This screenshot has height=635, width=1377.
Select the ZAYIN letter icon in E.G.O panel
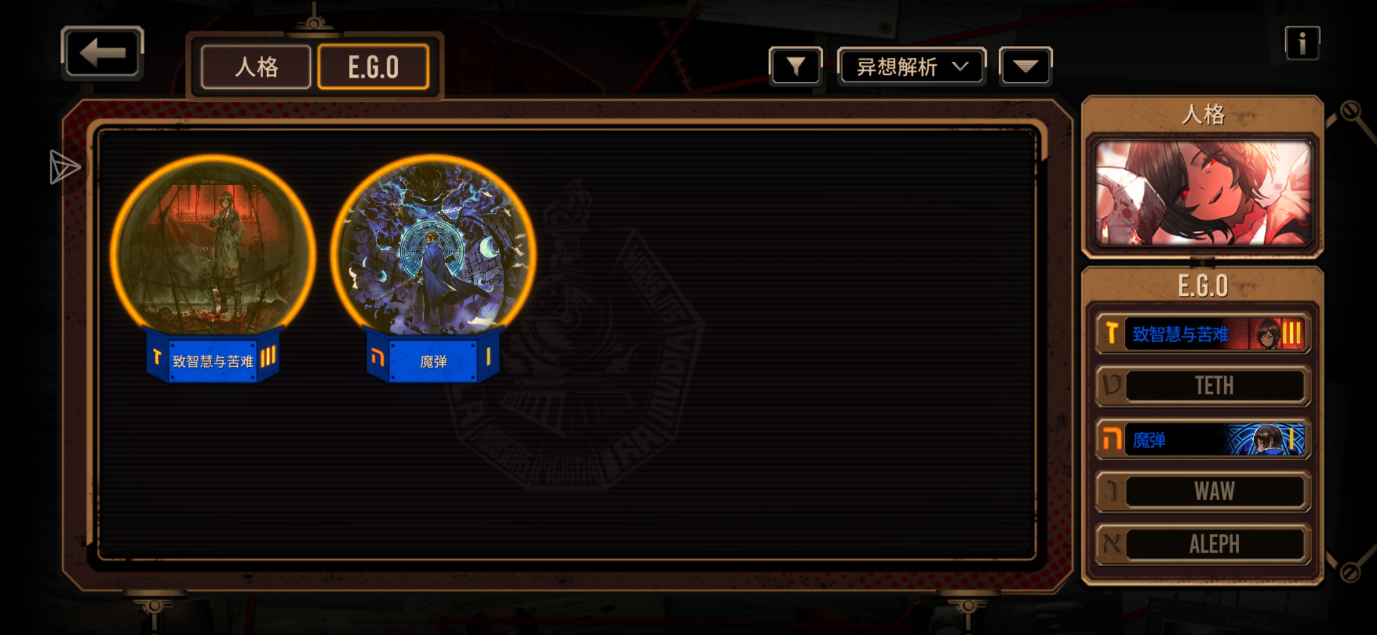click(1111, 333)
